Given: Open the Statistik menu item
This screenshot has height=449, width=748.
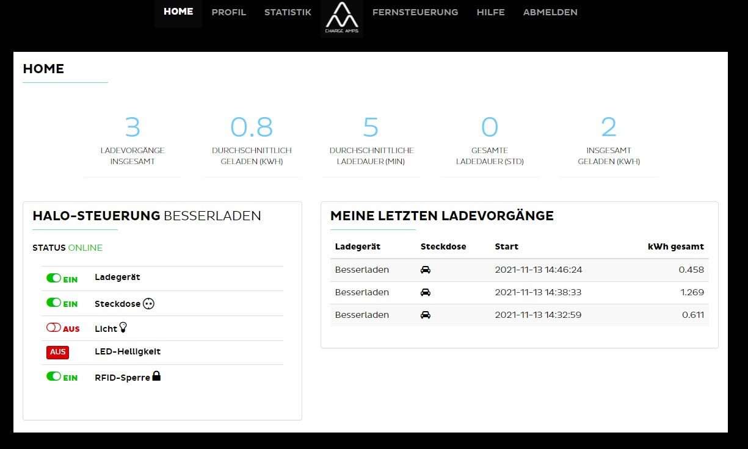Looking at the screenshot, I should 288,12.
